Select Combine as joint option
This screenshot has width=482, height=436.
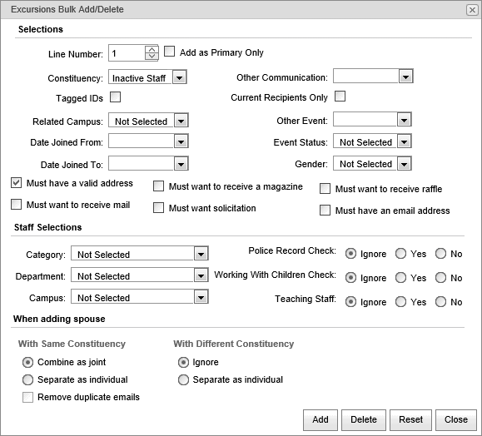point(27,363)
